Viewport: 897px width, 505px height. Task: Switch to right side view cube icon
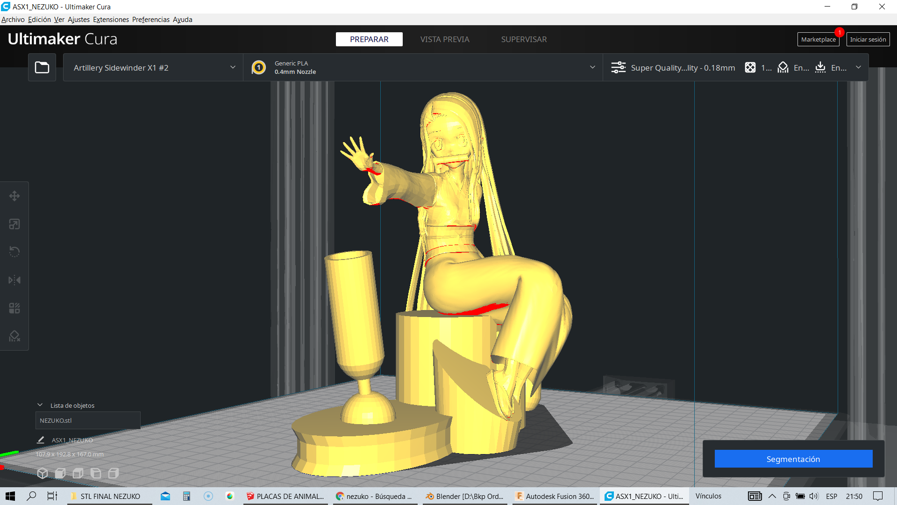[x=114, y=473]
